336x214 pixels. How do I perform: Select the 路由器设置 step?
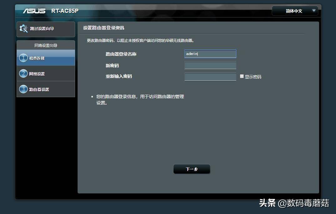(46, 89)
